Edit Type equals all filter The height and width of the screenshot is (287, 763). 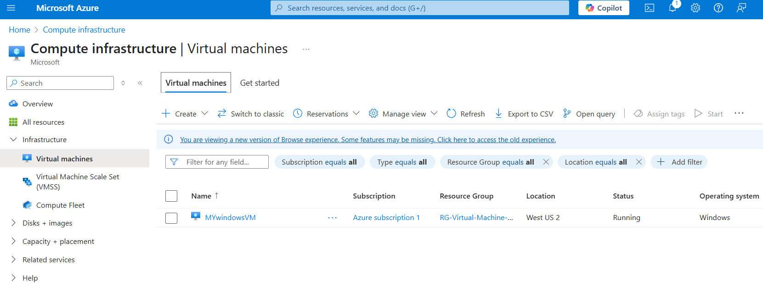click(402, 162)
